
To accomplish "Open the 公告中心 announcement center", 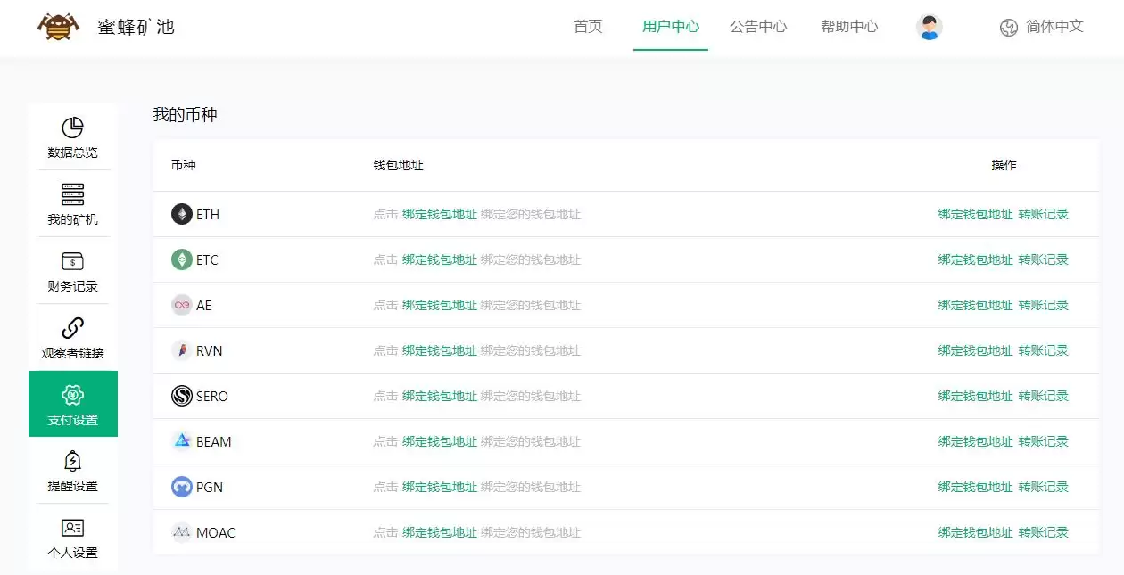I will pyautogui.click(x=757, y=27).
